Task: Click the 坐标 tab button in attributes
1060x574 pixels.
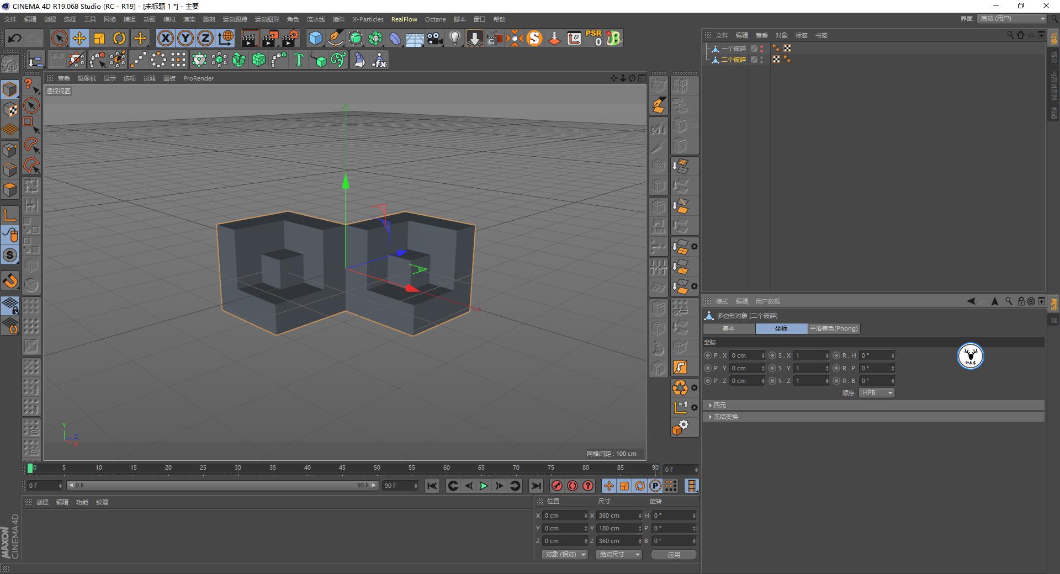Action: 781,328
